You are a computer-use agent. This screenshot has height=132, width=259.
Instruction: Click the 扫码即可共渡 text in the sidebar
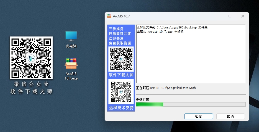coord(120,34)
